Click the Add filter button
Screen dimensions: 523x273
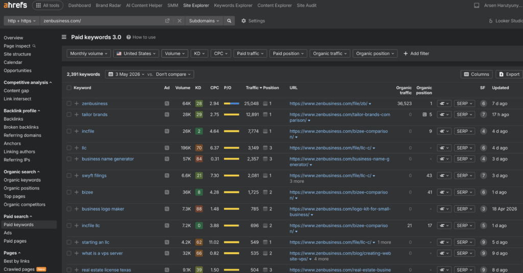coord(416,53)
